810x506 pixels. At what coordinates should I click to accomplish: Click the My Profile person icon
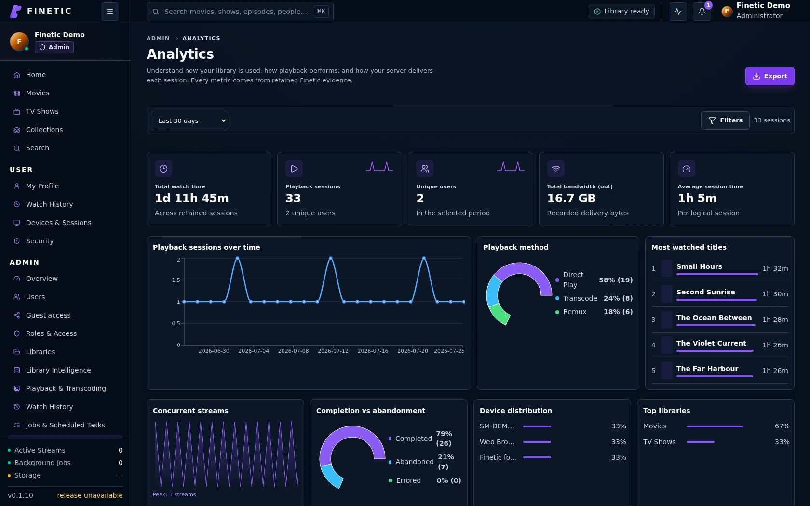pyautogui.click(x=17, y=186)
